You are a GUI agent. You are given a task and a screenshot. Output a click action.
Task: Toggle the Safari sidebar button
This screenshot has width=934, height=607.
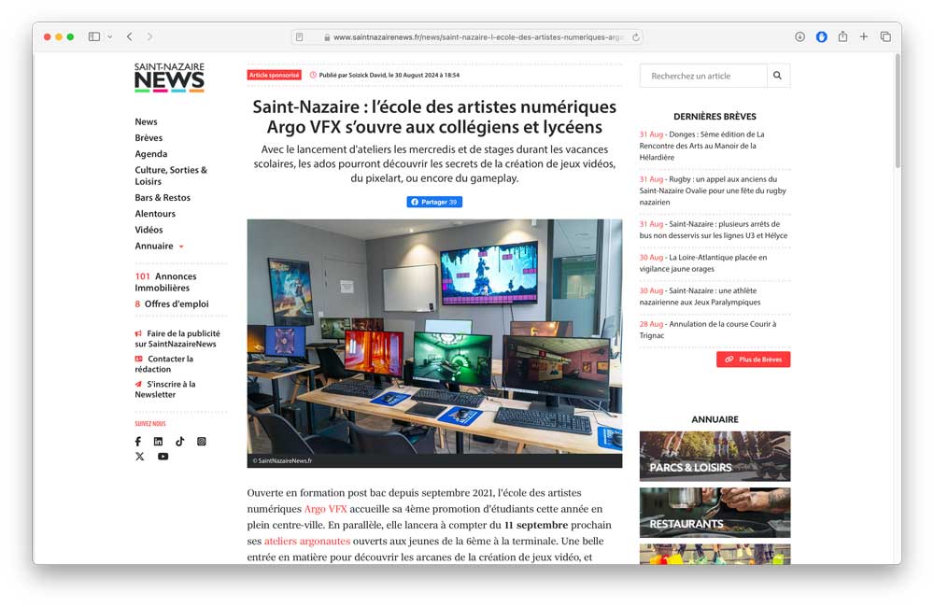pos(94,37)
